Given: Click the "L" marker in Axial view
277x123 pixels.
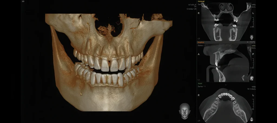Looking at the screenshot, I should coord(253,95).
